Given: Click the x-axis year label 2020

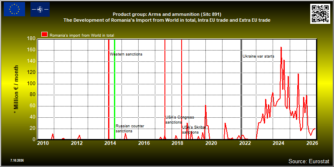Looking at the screenshot, I should pyautogui.click(x=211, y=143).
